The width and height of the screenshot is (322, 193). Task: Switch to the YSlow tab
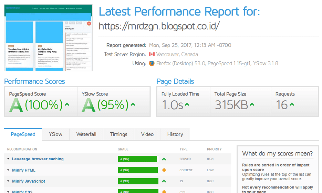click(56, 134)
